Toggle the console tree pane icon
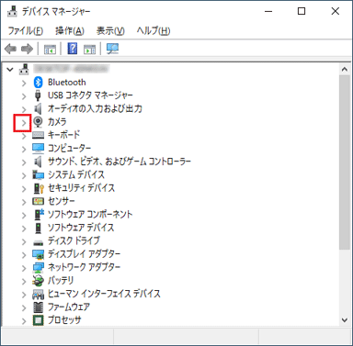 pyautogui.click(x=50, y=49)
